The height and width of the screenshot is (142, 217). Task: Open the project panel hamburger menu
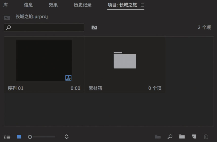pyautogui.click(x=142, y=5)
